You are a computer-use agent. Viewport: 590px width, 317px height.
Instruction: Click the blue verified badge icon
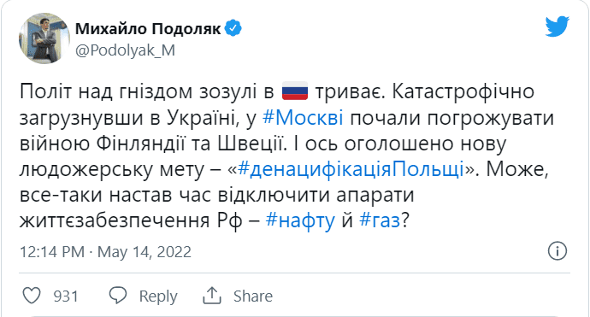point(233,28)
